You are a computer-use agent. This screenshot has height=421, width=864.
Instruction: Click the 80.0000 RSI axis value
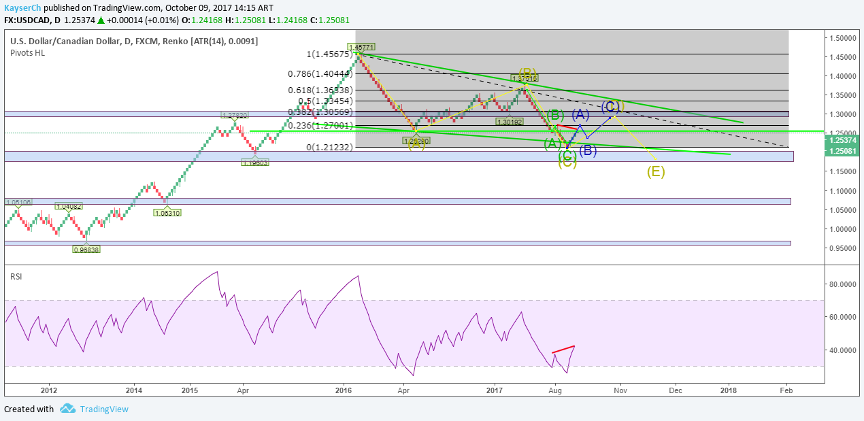coord(842,284)
